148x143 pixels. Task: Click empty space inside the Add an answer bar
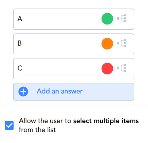108,92
